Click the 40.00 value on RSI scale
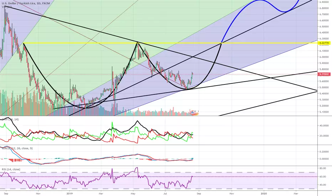The height and width of the screenshot is (196, 332). 323,185
